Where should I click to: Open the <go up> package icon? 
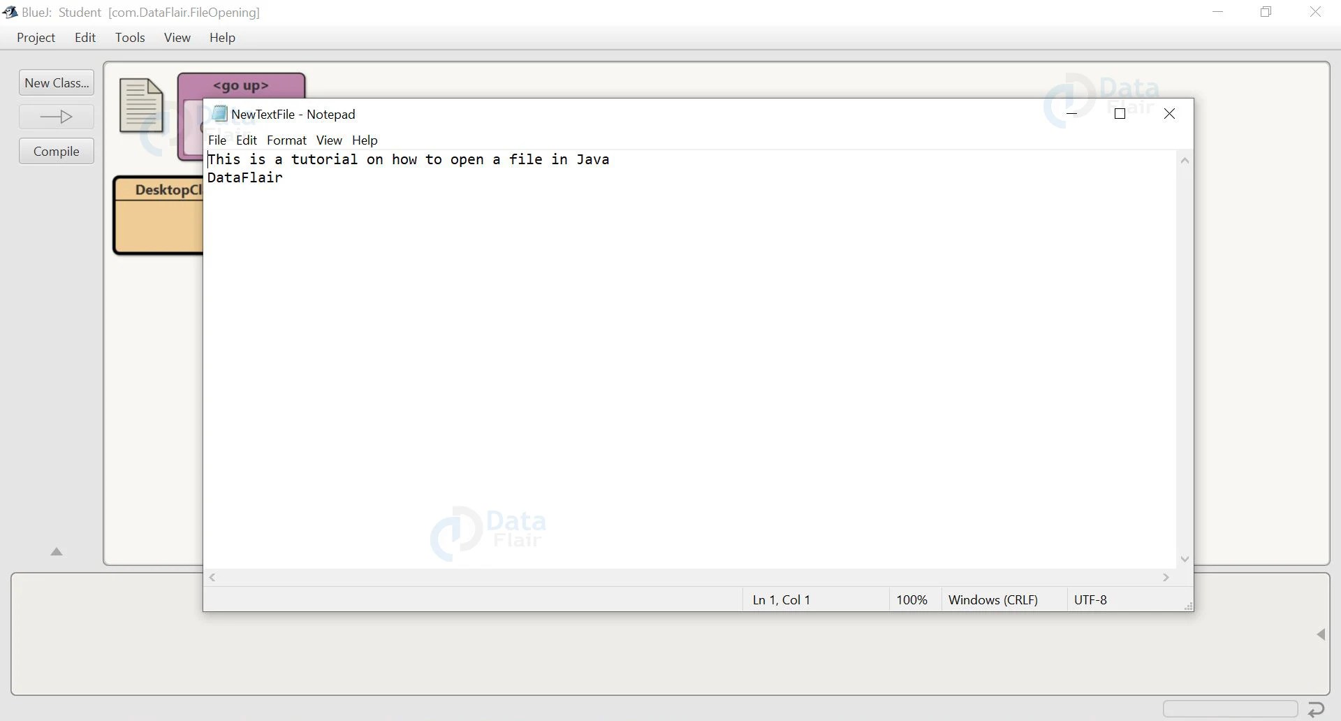click(x=241, y=85)
